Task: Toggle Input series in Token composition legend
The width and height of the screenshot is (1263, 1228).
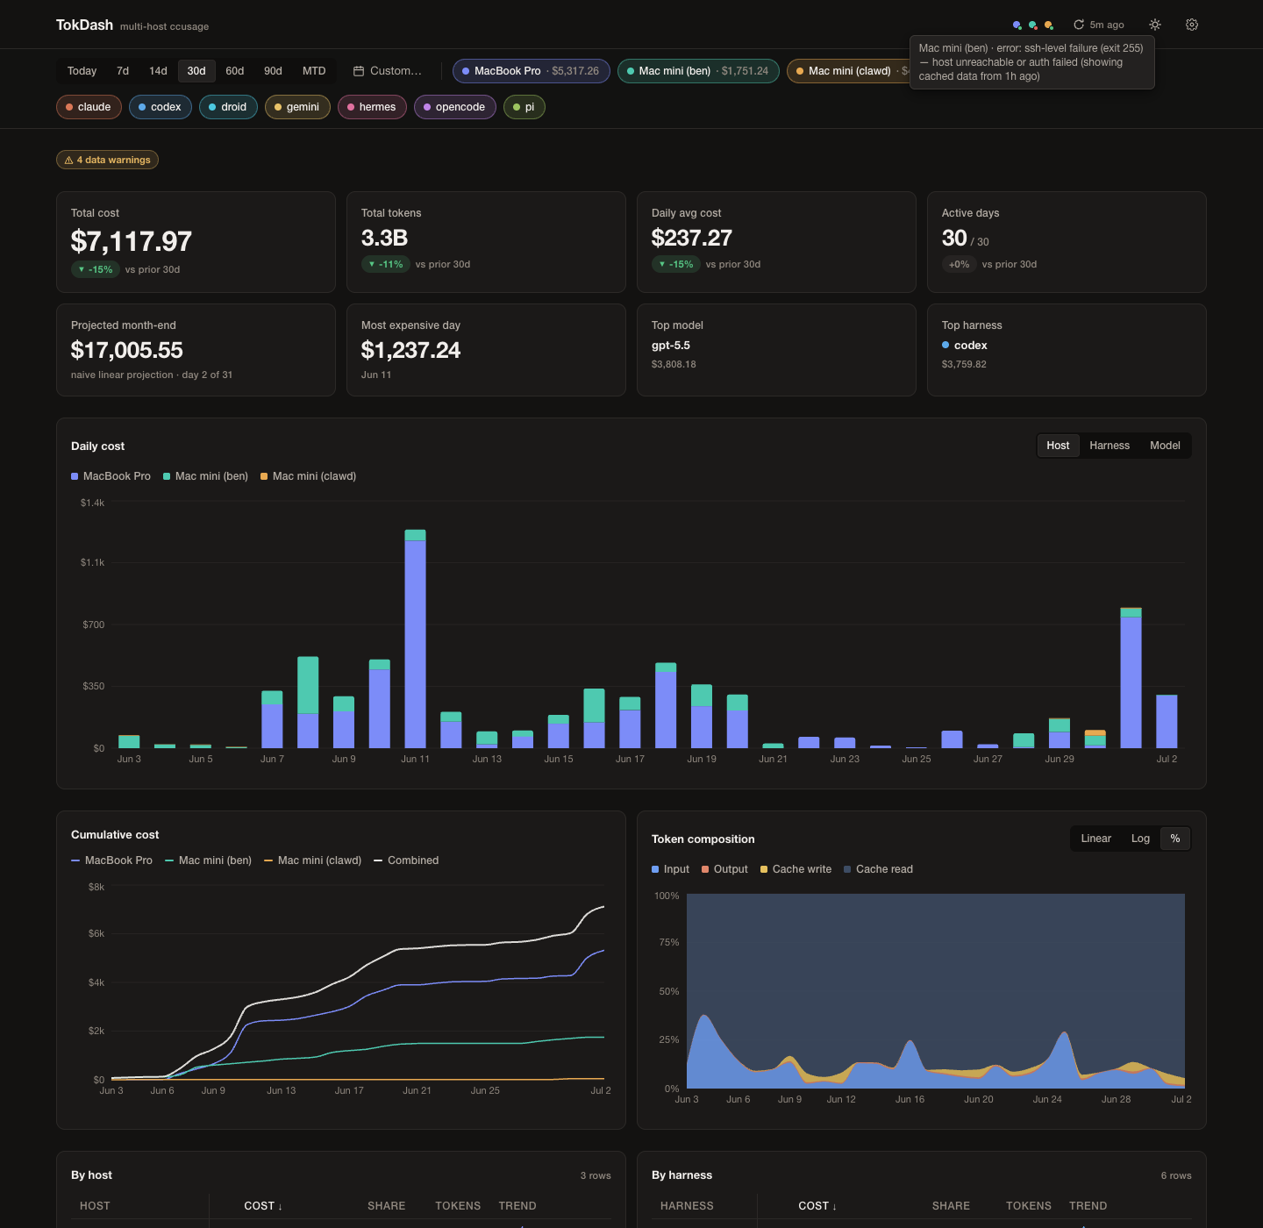Action: pyautogui.click(x=670, y=869)
